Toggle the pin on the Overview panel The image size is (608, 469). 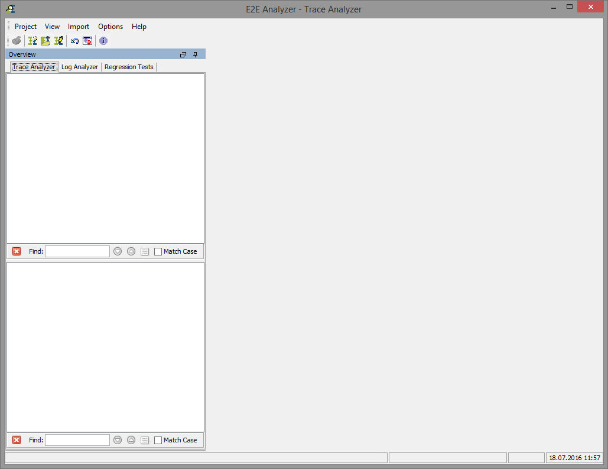[195, 54]
